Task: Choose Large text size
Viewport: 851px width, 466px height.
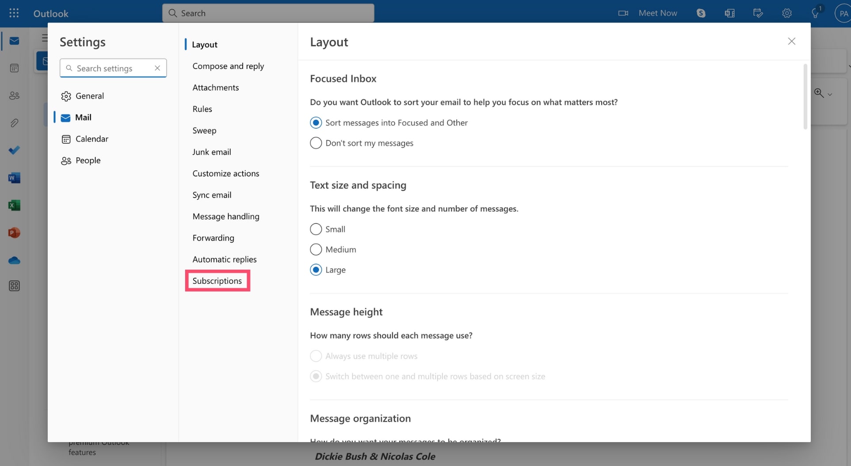Action: (328, 270)
